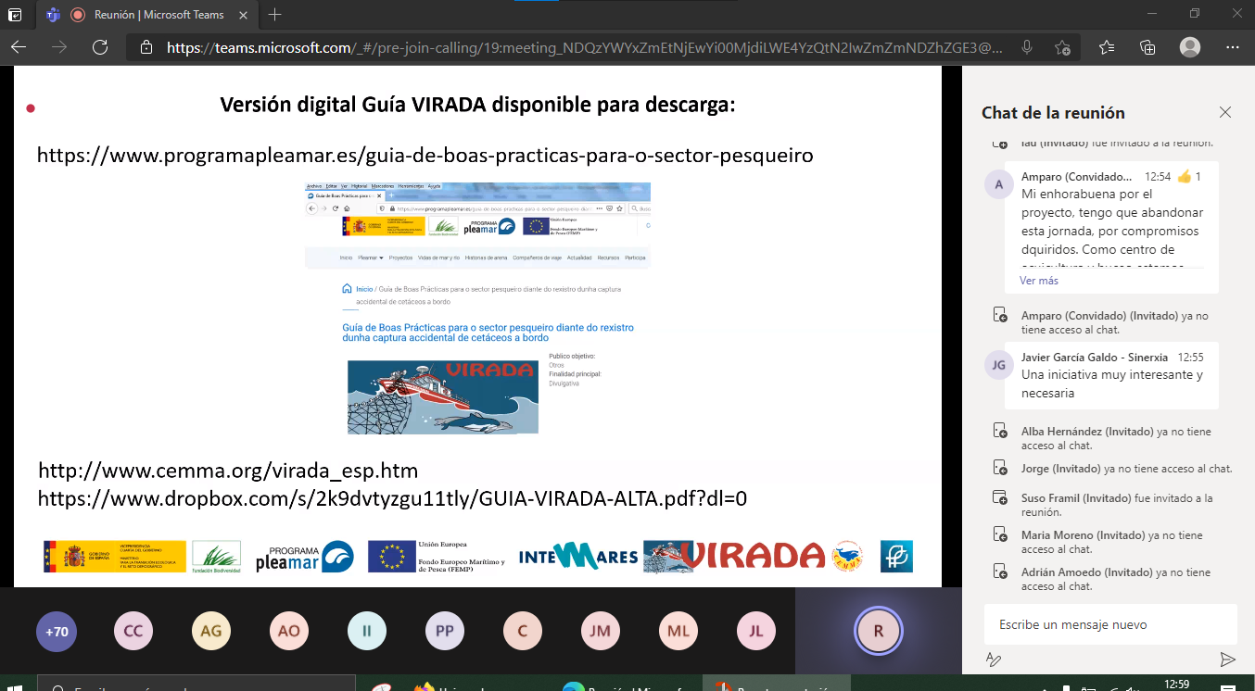Click the dropbox GUIA-VIRADA-ALTA.pdf URL
1255x691 pixels.
click(392, 498)
